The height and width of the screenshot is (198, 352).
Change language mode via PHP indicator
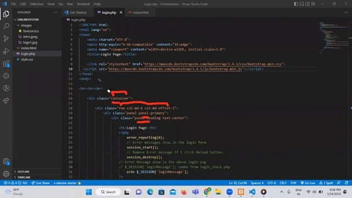tap(293, 183)
